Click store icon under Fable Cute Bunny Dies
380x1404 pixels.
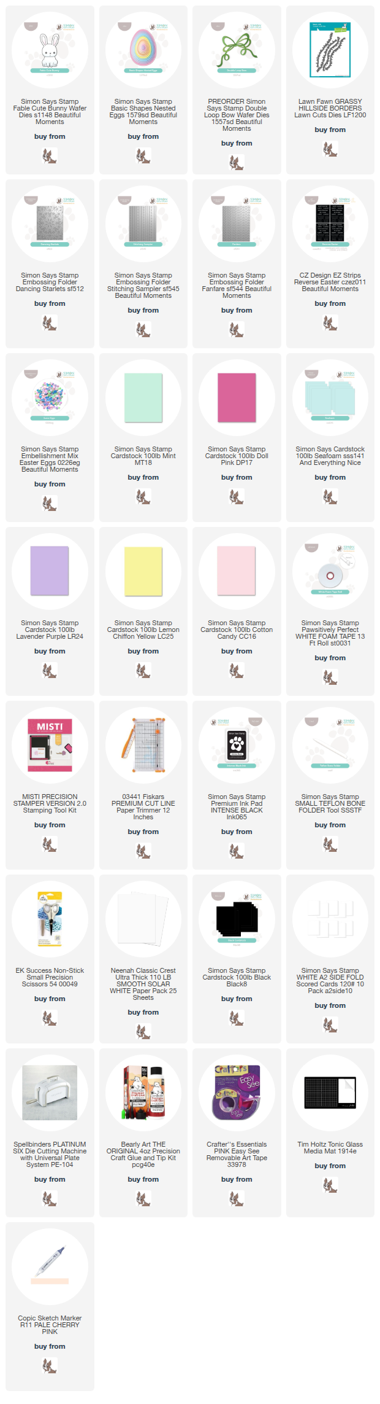click(50, 155)
